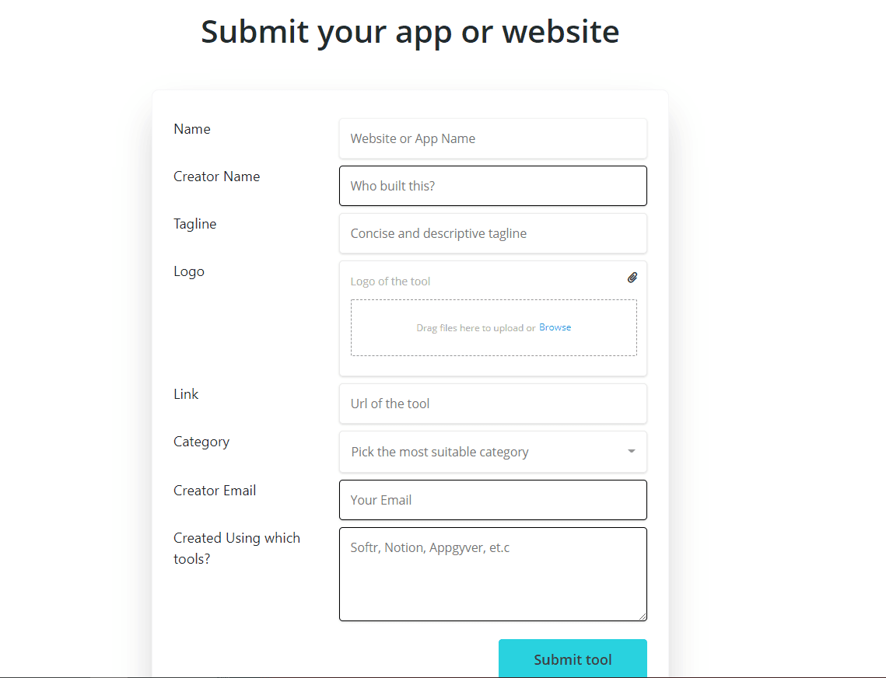Click the 'Logo of the tool' placeholder text
Screen dimensions: 886x678
390,281
